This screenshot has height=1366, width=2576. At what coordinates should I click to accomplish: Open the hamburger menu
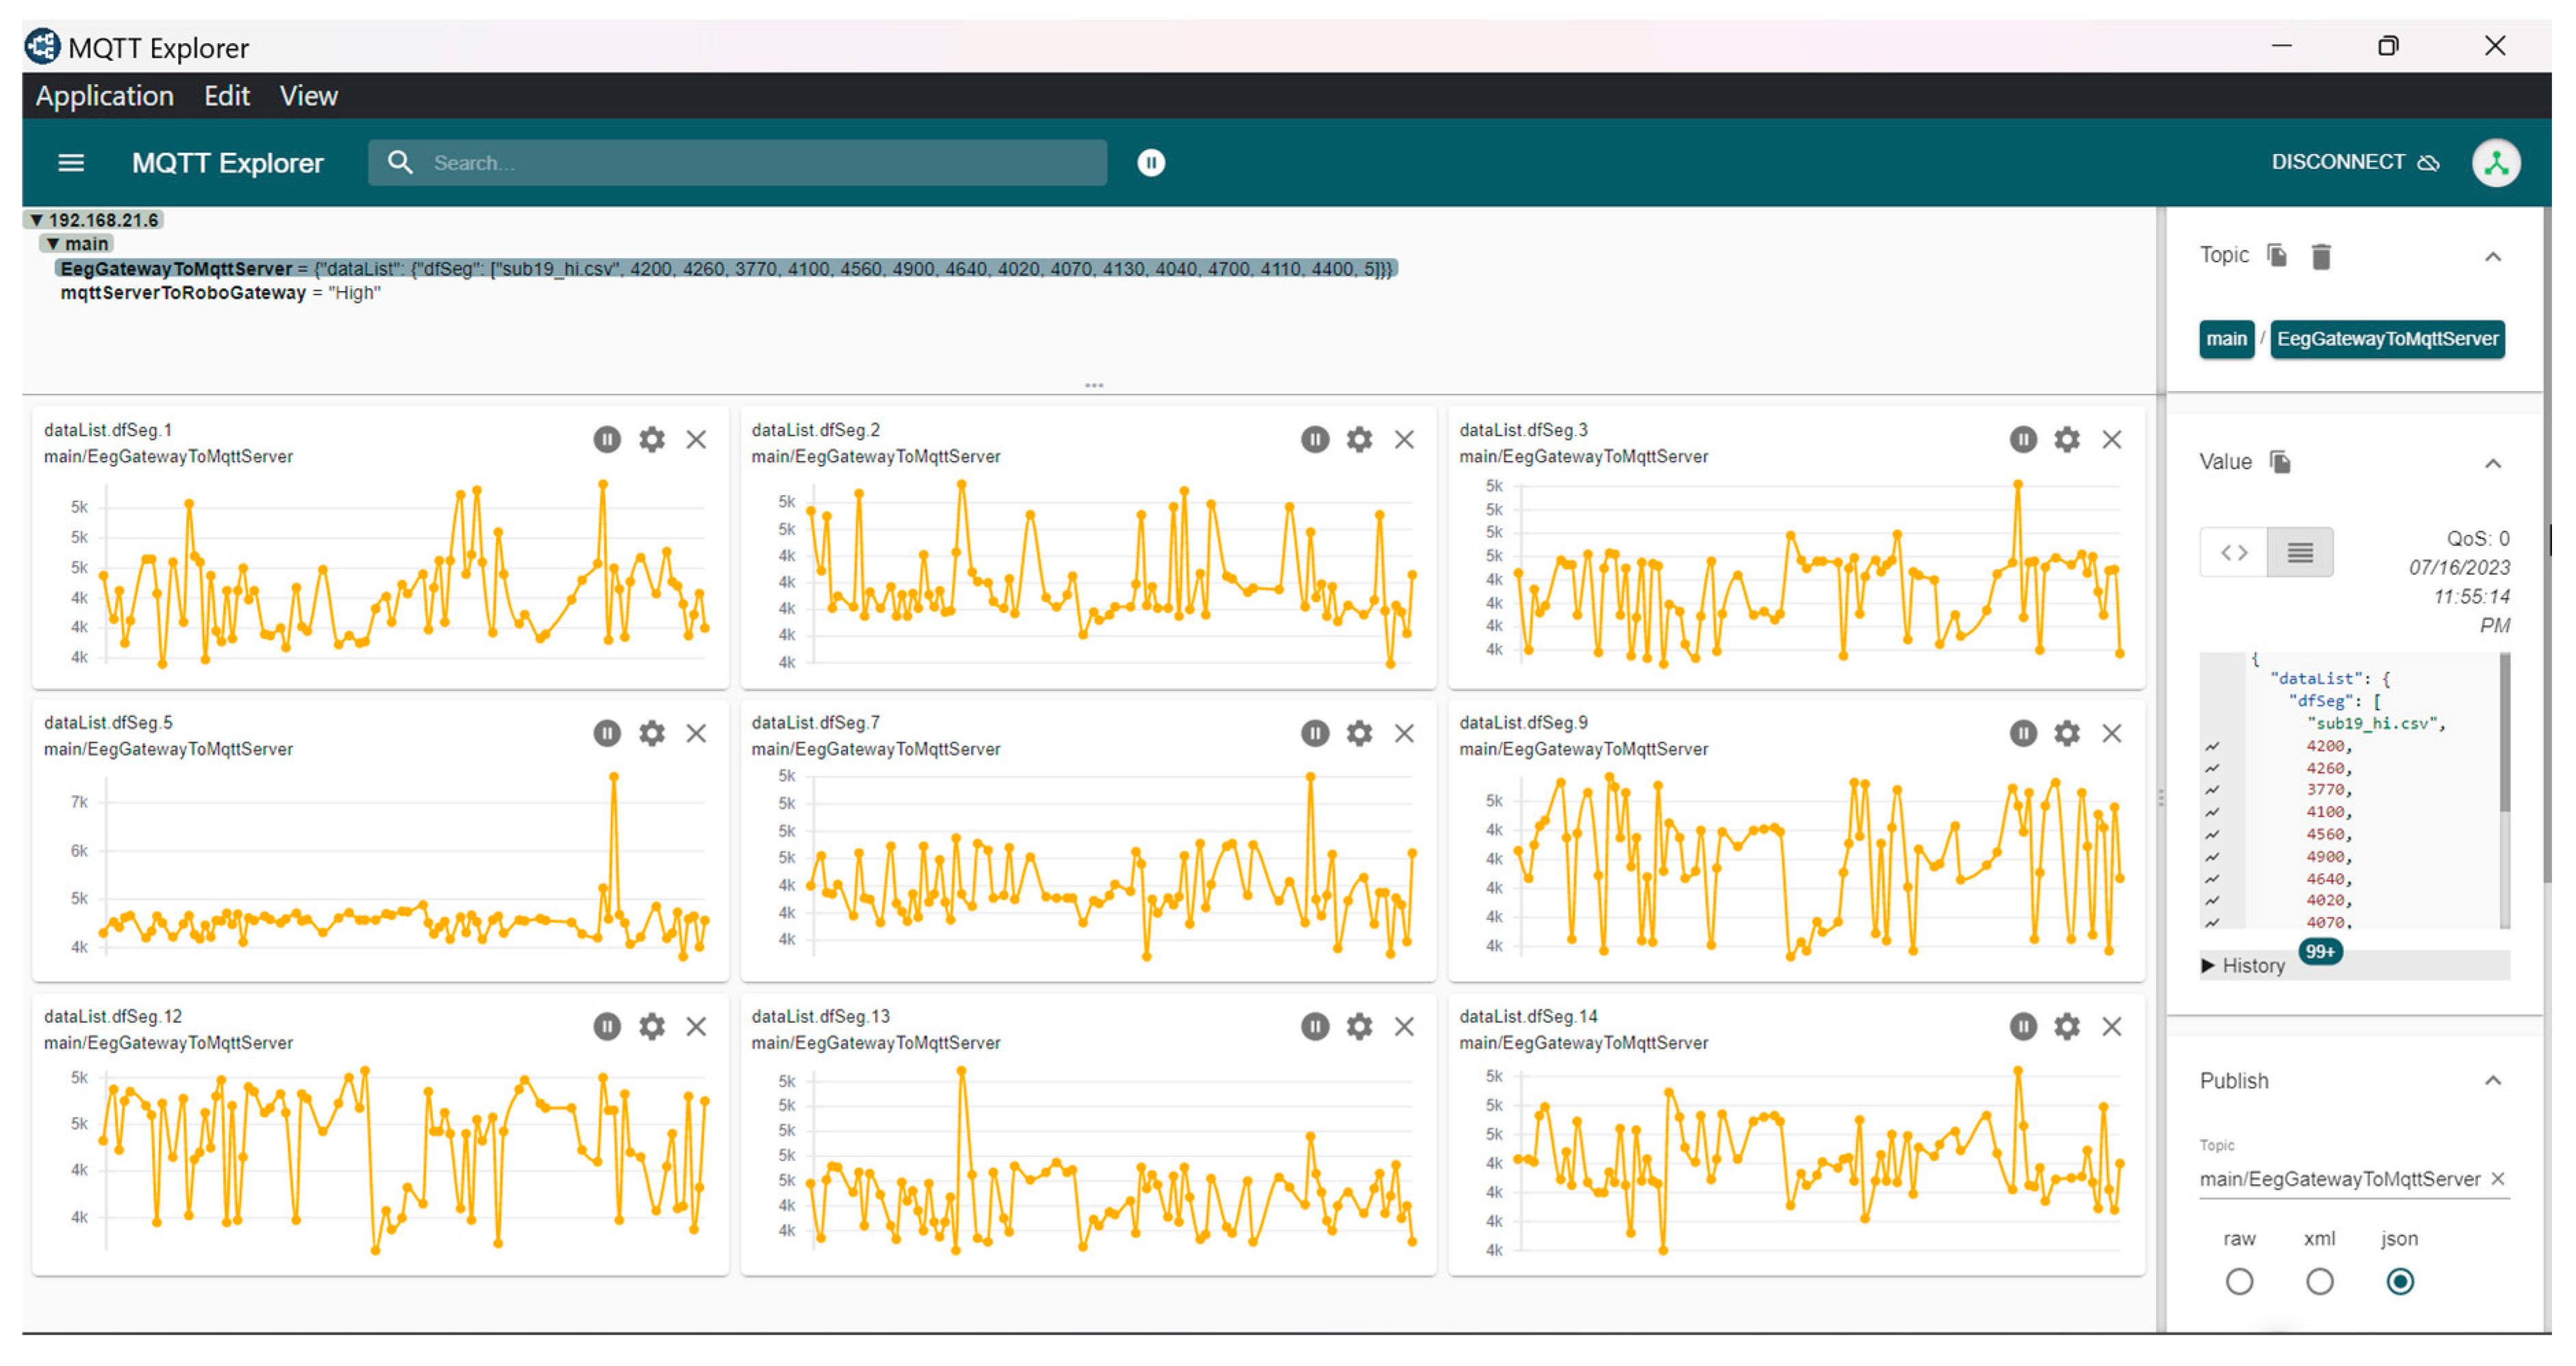pos(71,162)
